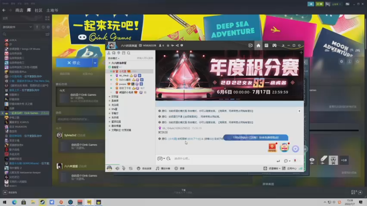Go to Steam 商店 tab
The width and height of the screenshot is (367, 206).
(19, 10)
